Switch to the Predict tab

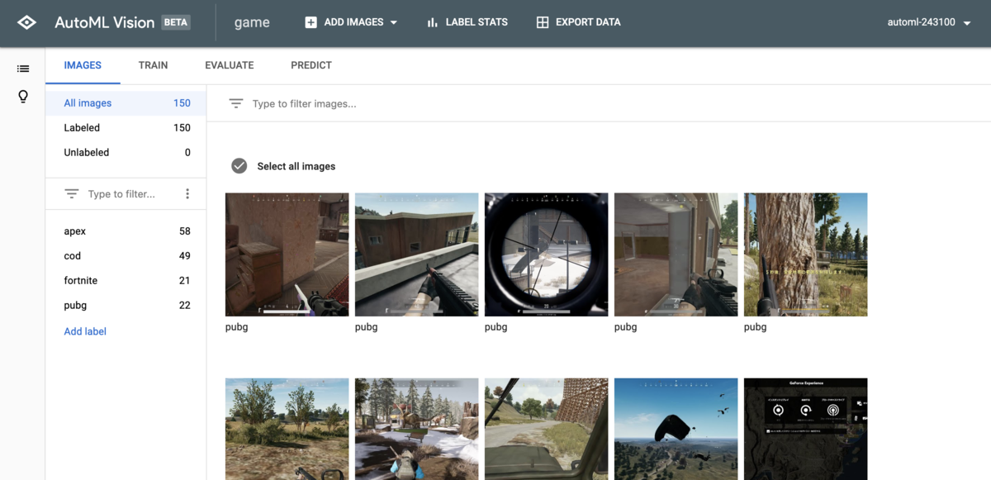click(x=311, y=65)
